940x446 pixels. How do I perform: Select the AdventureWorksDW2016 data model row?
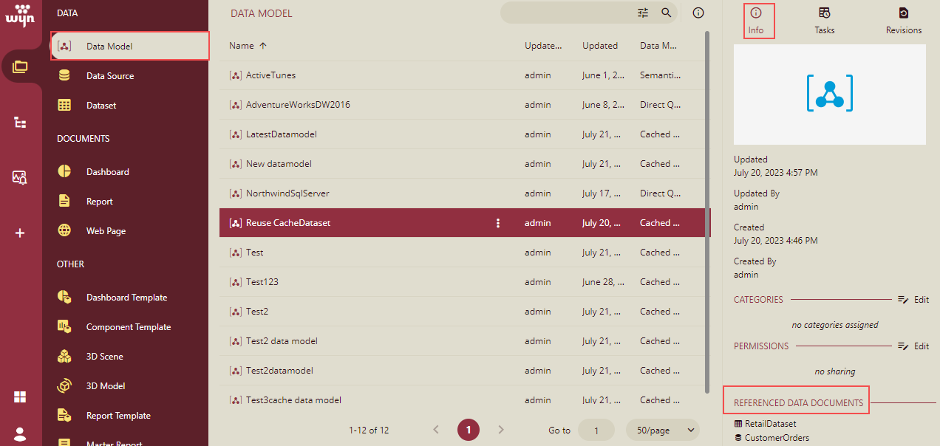(298, 105)
